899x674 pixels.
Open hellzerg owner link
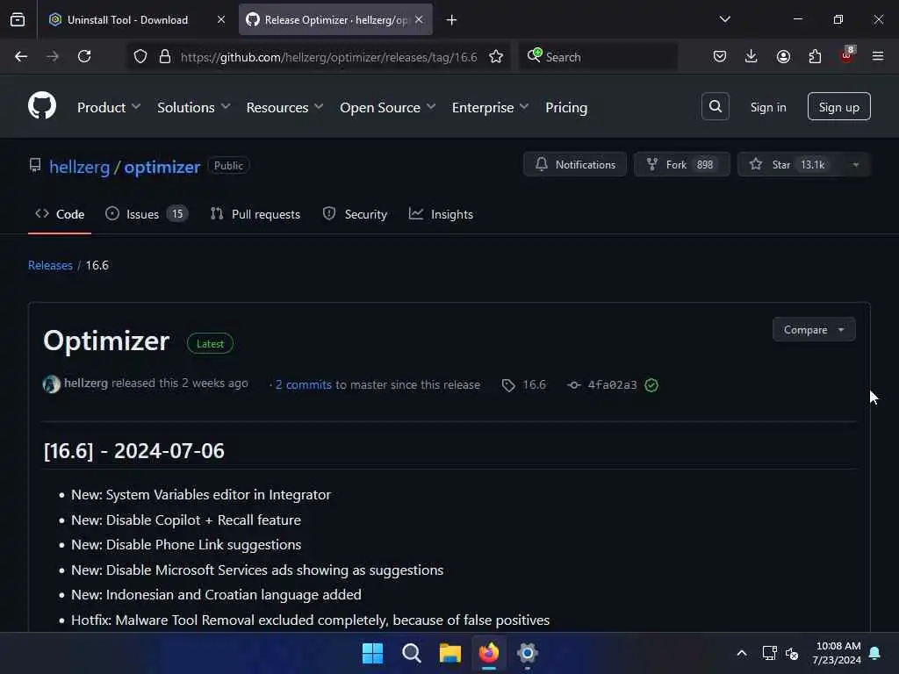[79, 167]
